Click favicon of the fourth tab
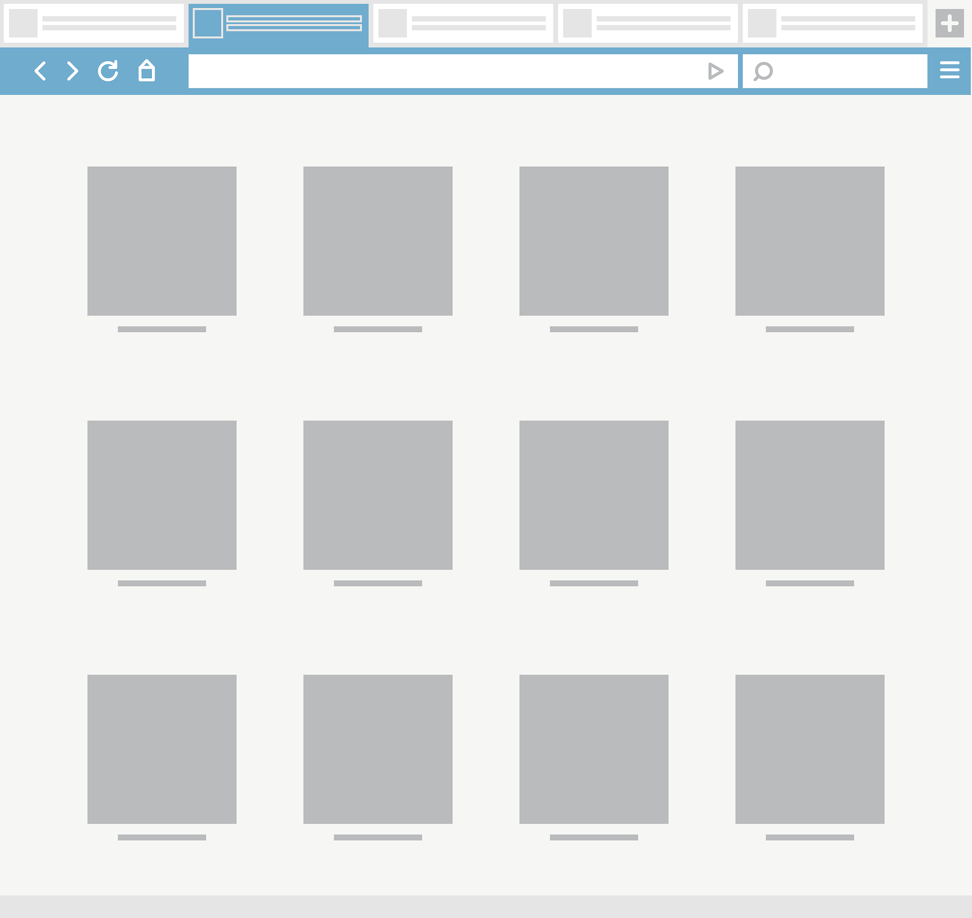Screen dimensions: 972x918 tap(577, 23)
